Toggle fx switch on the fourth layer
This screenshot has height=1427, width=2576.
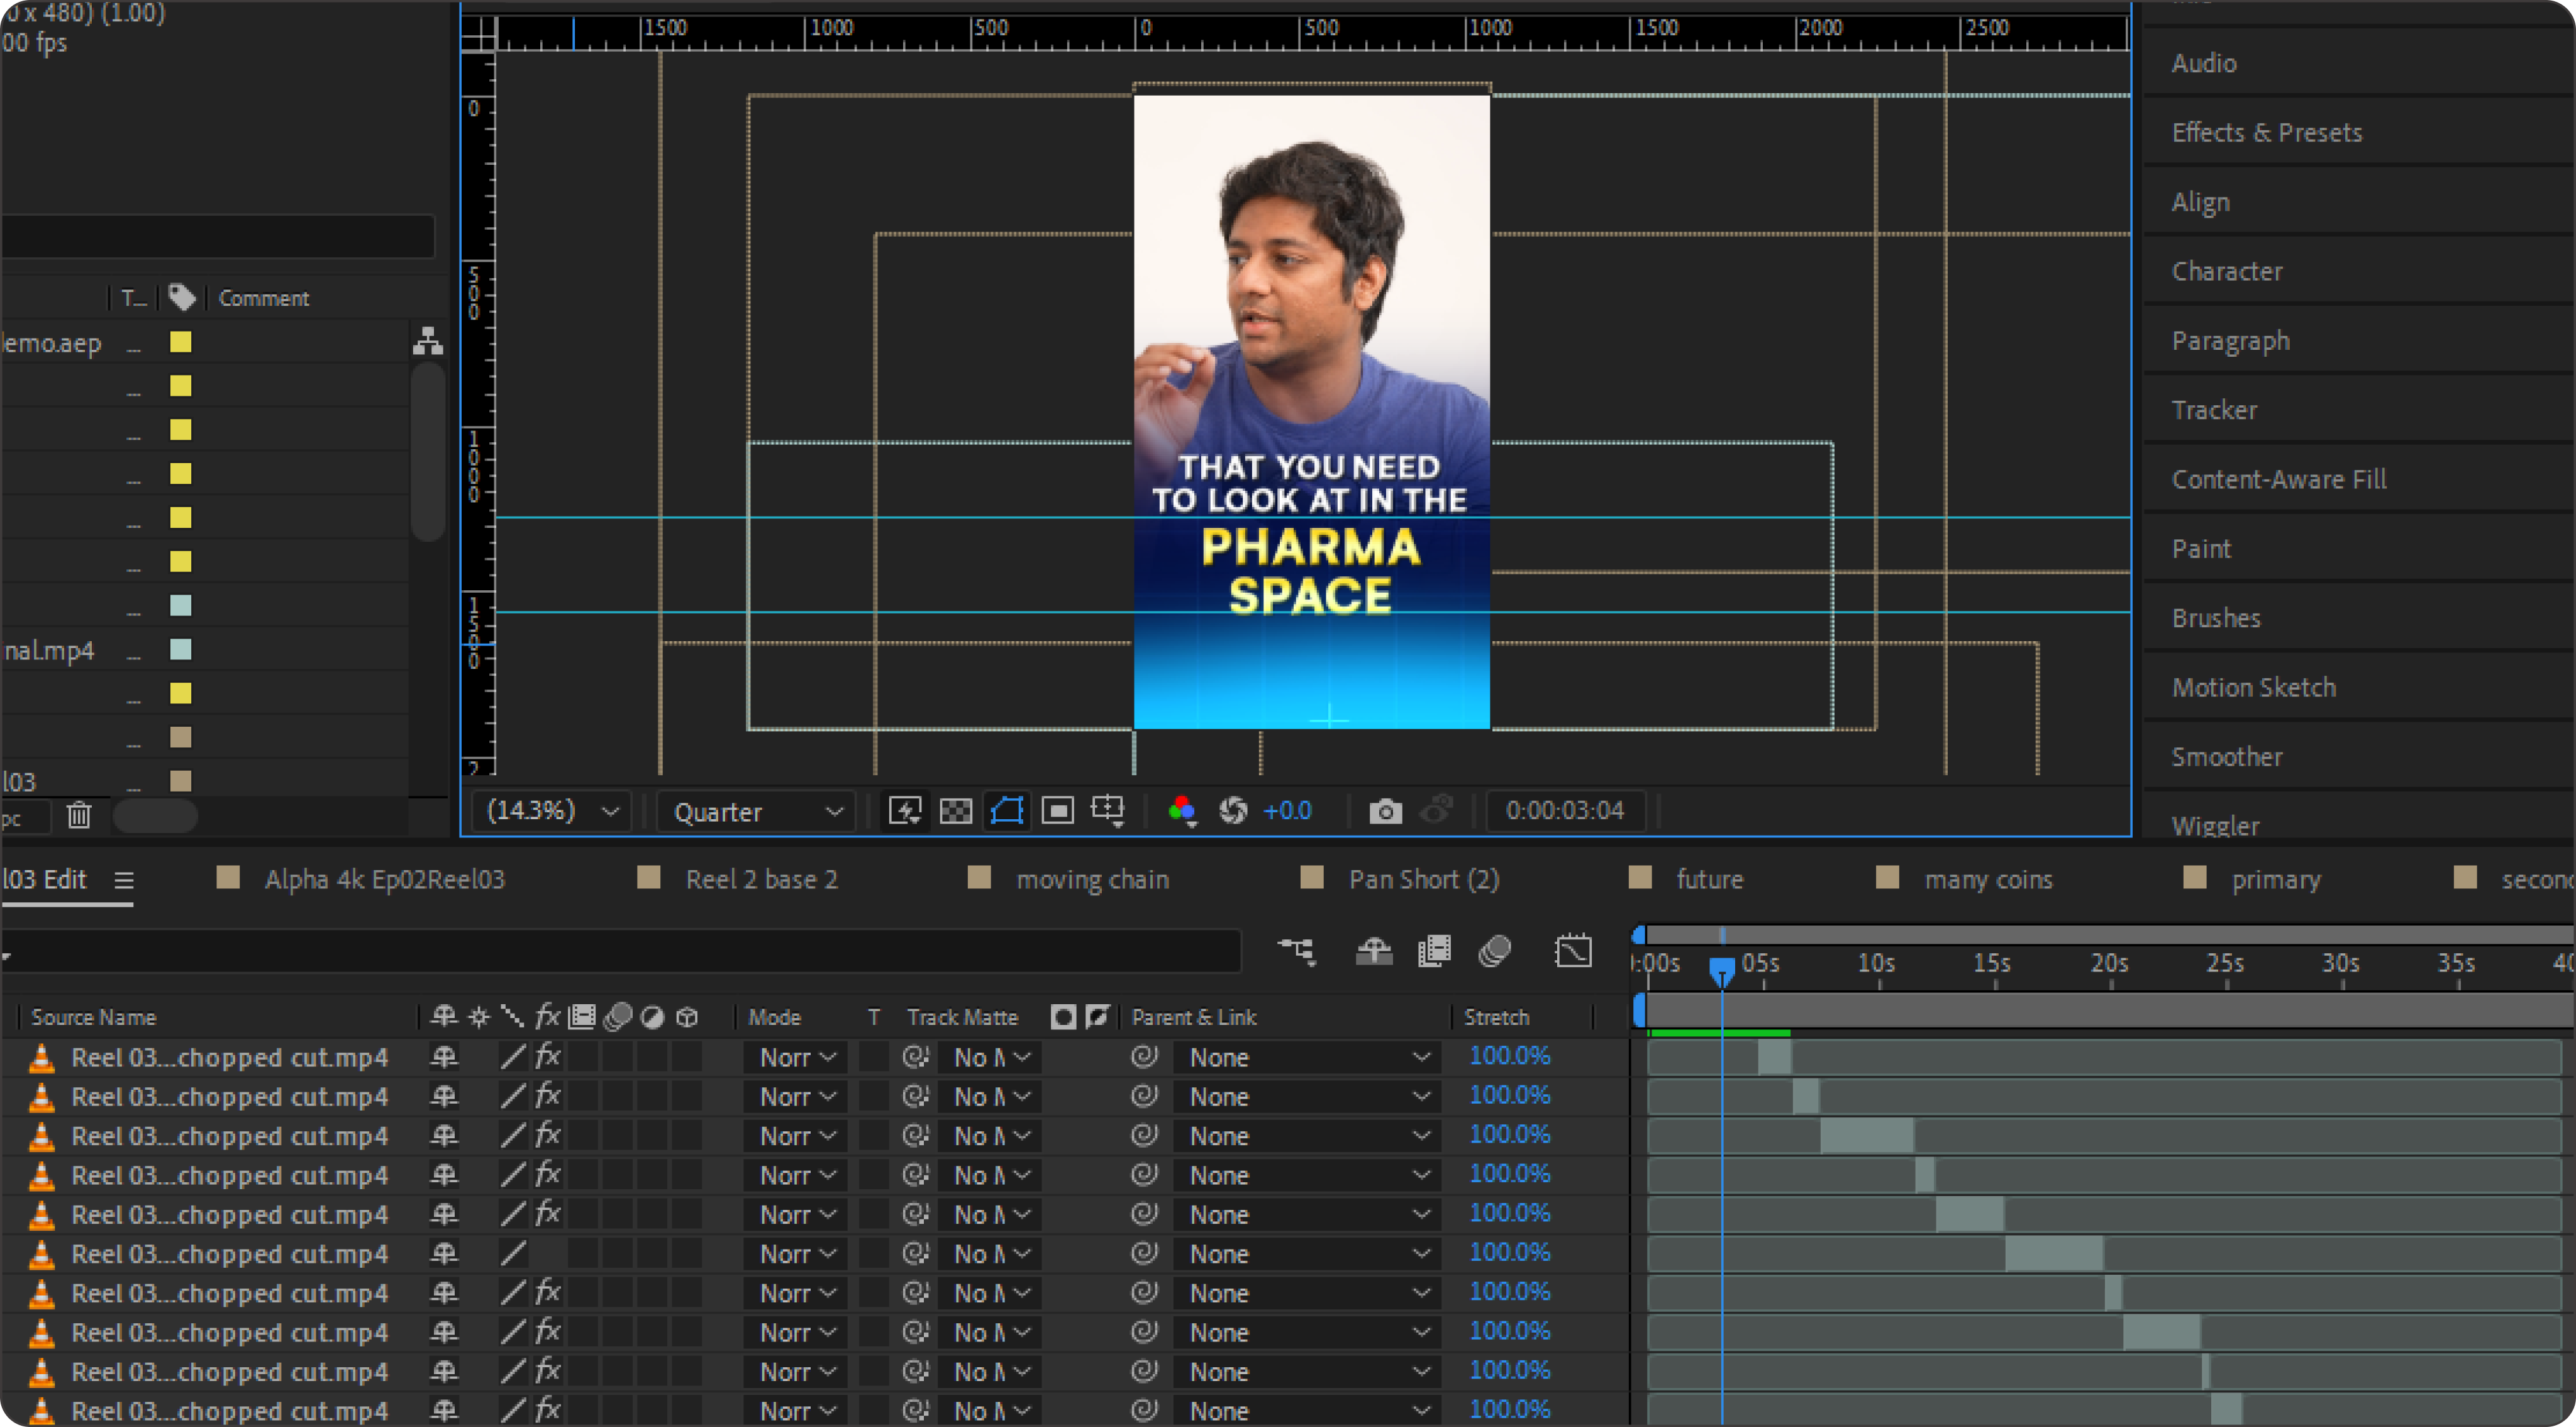[x=547, y=1175]
